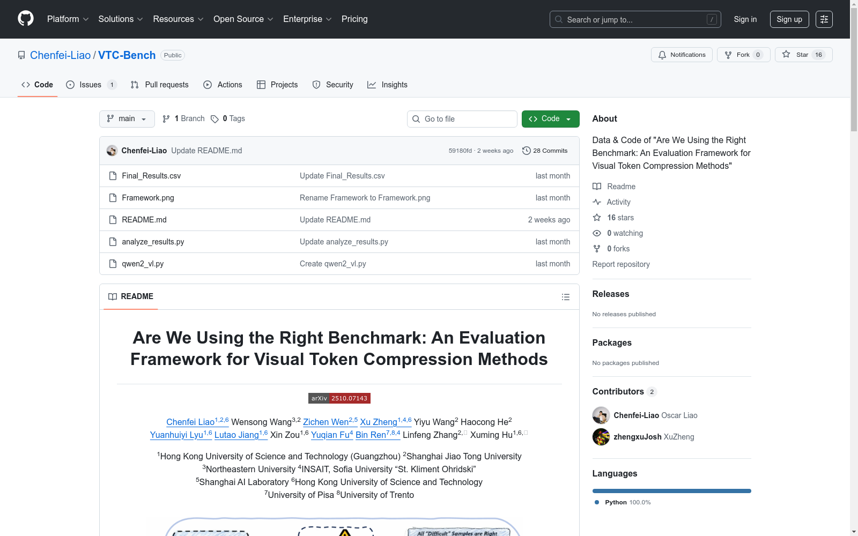Click the tag icon beside 0 Tags

[214, 119]
